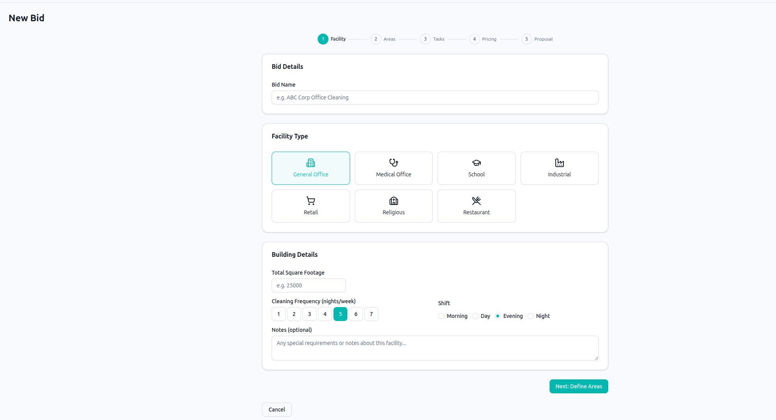The width and height of the screenshot is (776, 420).
Task: Select the Evening shift radio button
Action: (498, 316)
